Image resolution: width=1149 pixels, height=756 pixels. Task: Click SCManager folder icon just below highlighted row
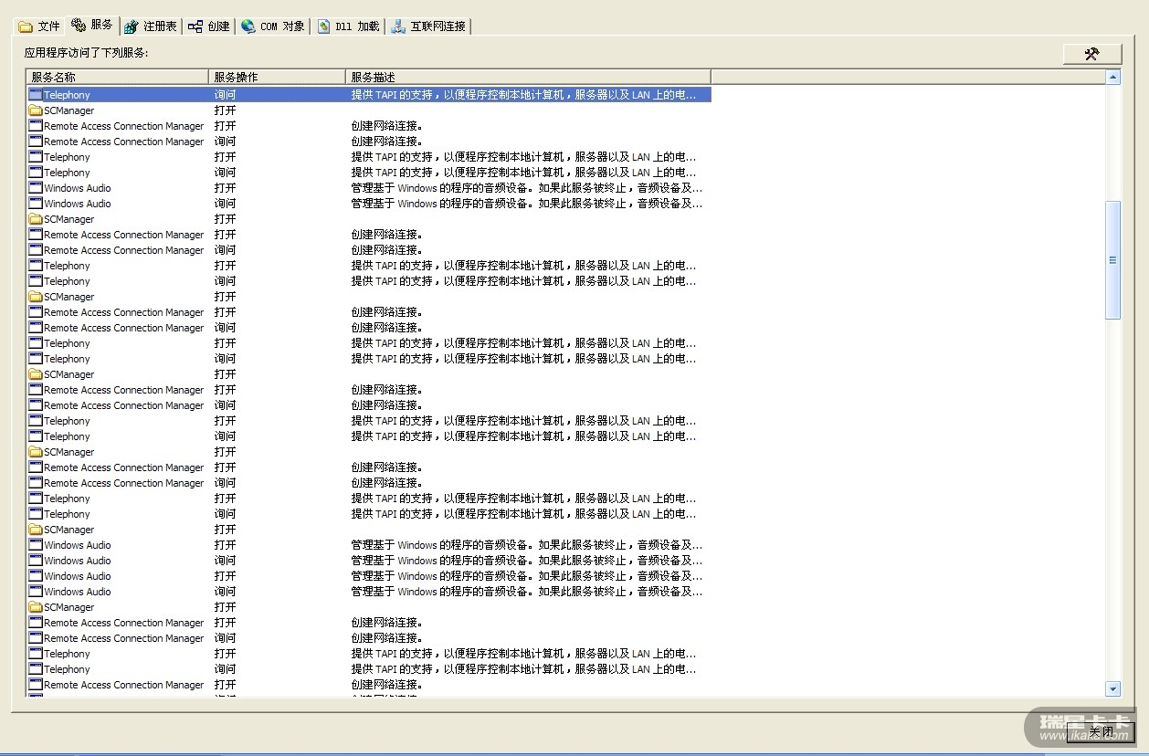click(x=36, y=110)
